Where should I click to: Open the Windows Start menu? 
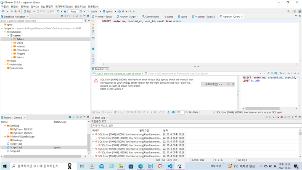click(x=5, y=166)
